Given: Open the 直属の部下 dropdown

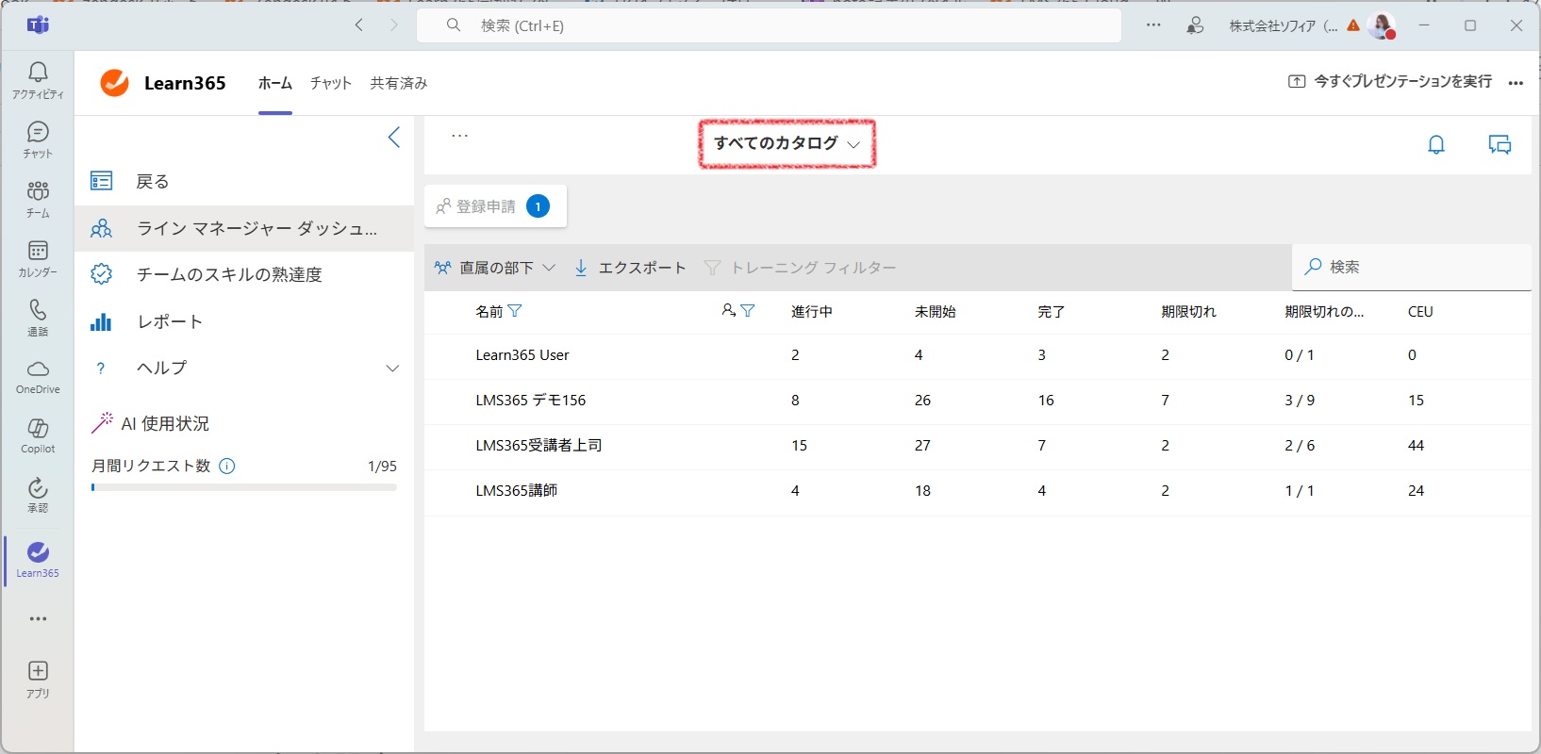Looking at the screenshot, I should click(x=495, y=268).
